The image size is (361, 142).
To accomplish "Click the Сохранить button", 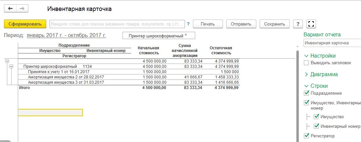I will point(274,24).
